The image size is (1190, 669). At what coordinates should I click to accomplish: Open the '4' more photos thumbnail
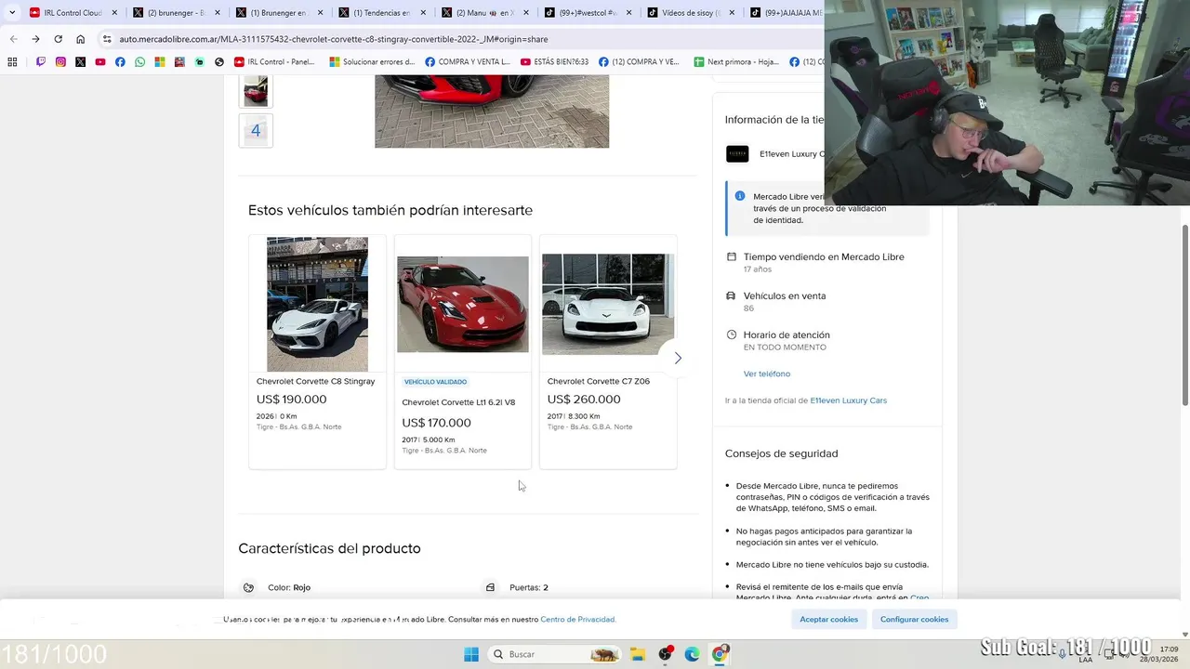[256, 131]
